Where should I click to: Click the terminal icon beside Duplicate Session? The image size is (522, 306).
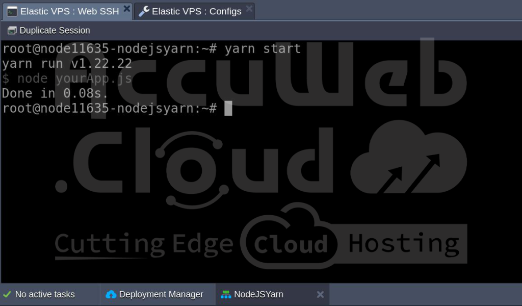pyautogui.click(x=11, y=31)
